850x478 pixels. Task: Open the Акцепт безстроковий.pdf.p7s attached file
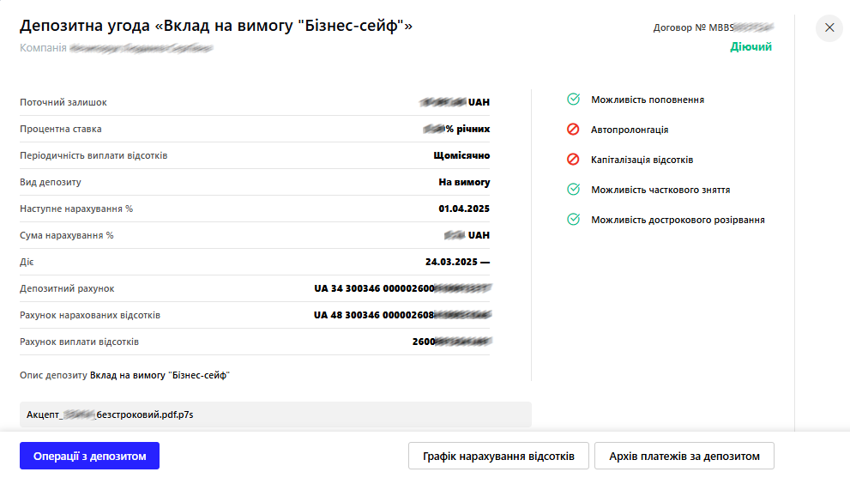click(x=275, y=414)
